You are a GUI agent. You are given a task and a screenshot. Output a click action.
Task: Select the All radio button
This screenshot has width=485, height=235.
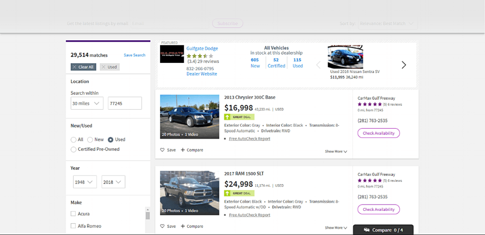[73, 140]
